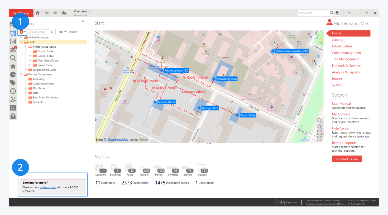Viewport: 388px width, 215px height.
Task: Expand the Fiber Optic Cable folder
Action: tap(30, 61)
